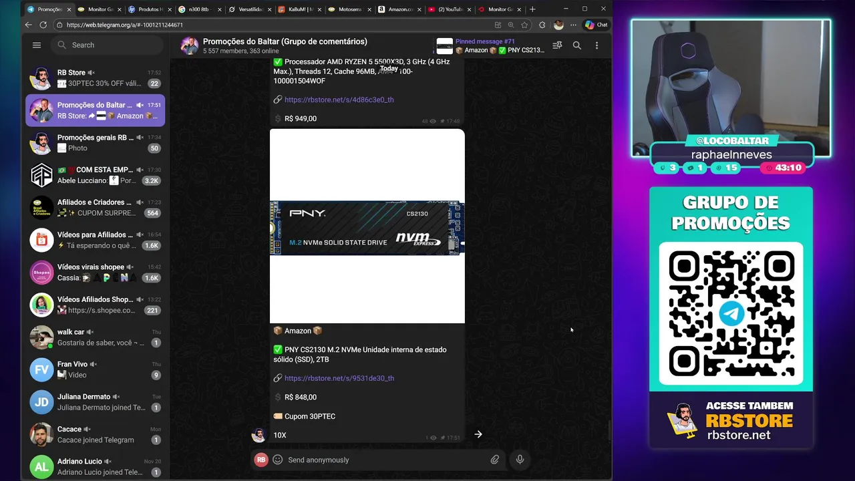This screenshot has width=855, height=481.
Task: Open the Afiliados e Criadores chat
Action: (x=95, y=207)
